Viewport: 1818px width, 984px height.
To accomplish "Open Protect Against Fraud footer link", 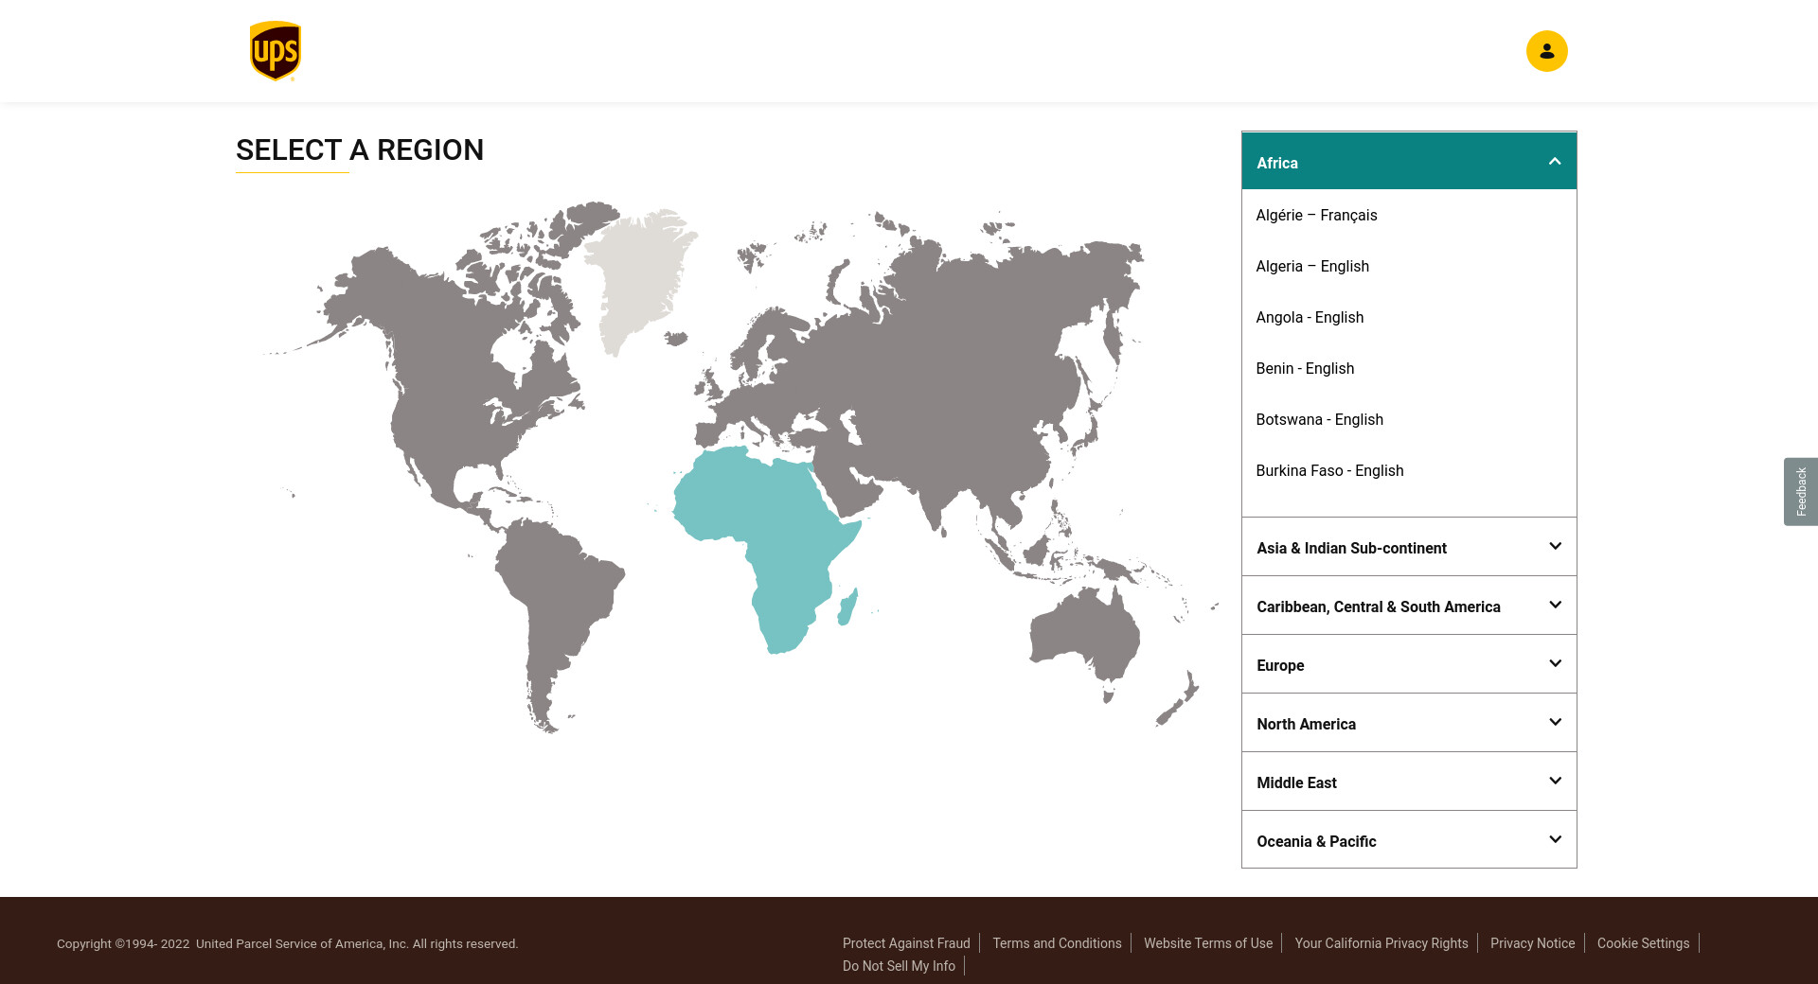I will [x=906, y=943].
